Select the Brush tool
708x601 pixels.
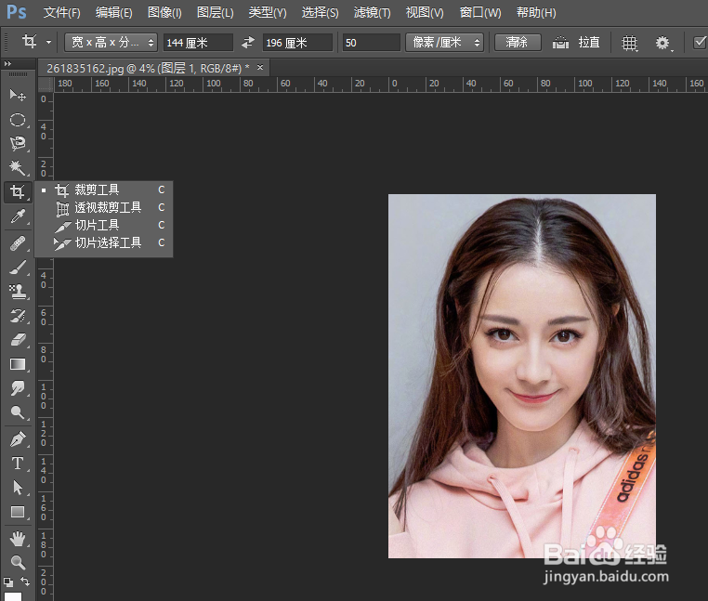coord(18,268)
